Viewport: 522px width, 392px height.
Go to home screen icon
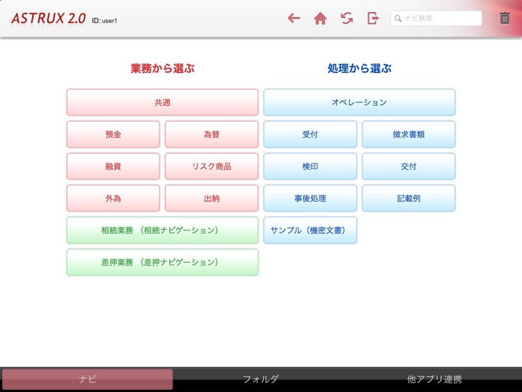click(320, 19)
